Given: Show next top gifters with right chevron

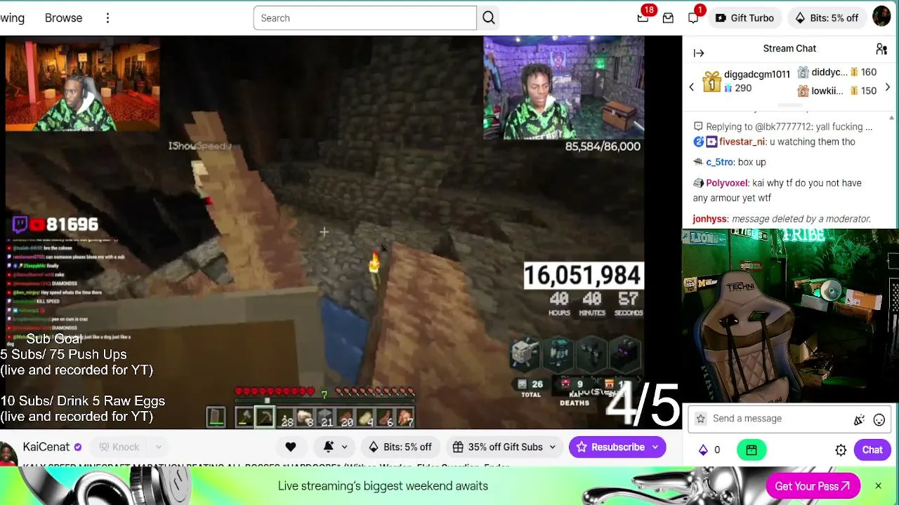Looking at the screenshot, I should 888,87.
